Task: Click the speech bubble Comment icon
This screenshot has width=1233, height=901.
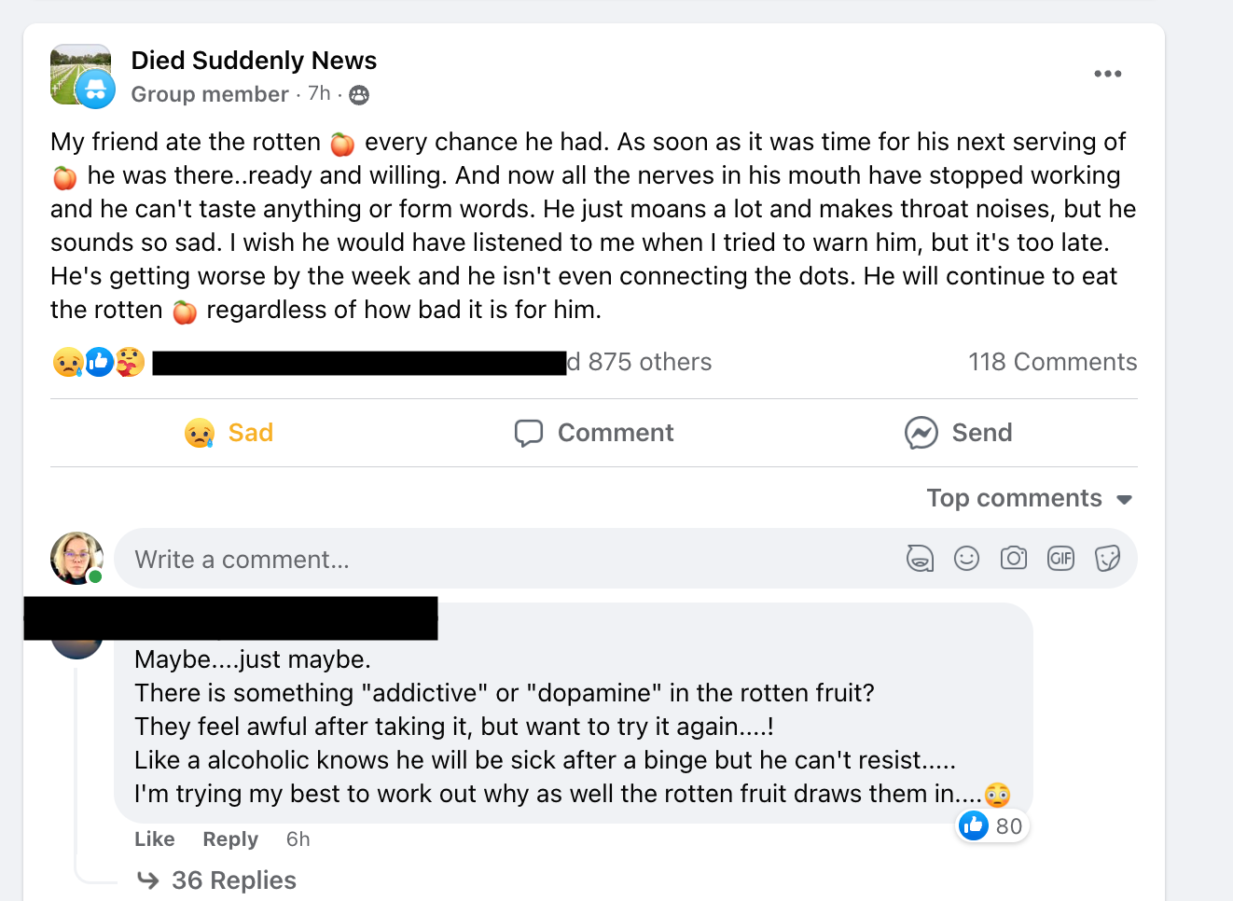Action: 529,433
